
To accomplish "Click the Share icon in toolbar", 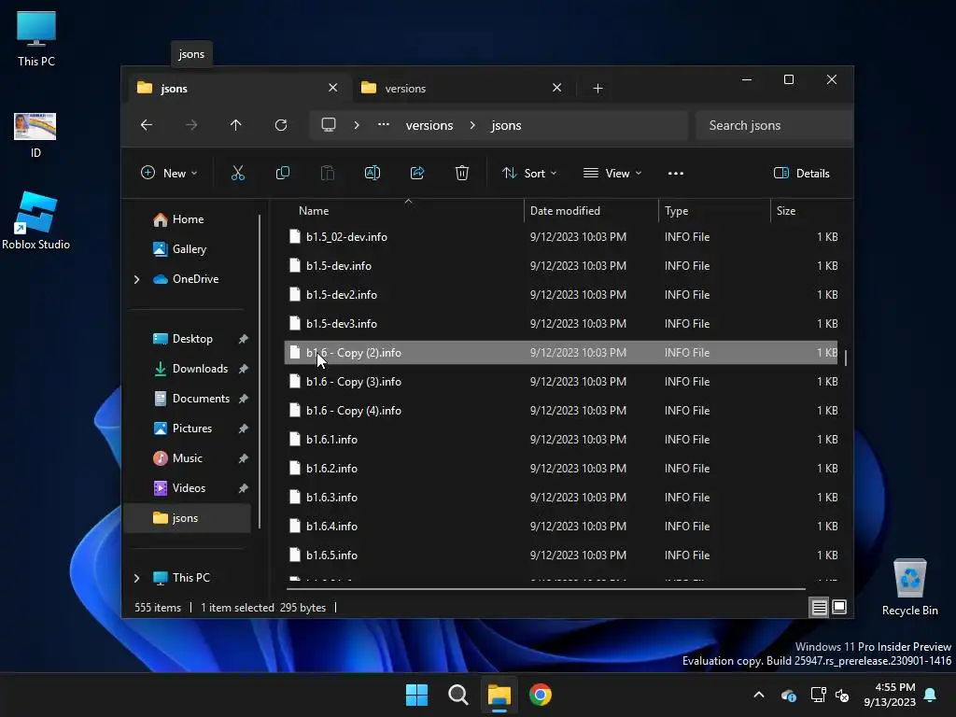I will [x=417, y=173].
